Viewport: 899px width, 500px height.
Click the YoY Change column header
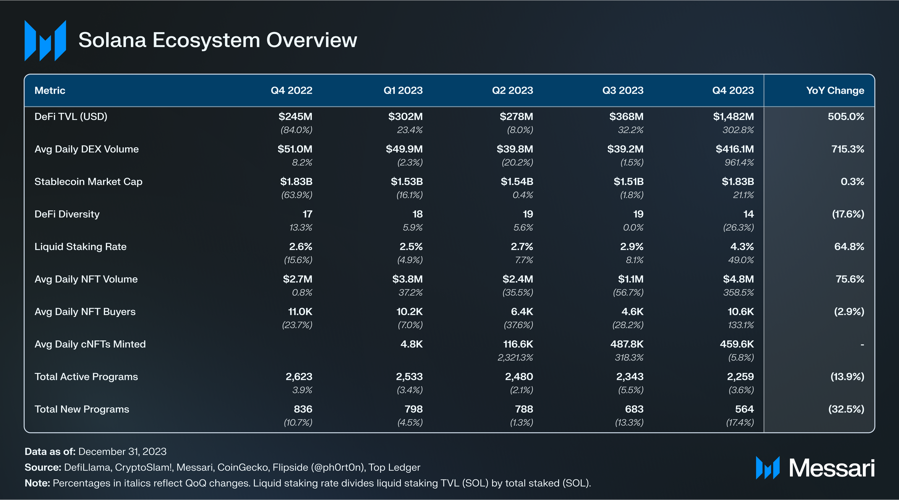click(835, 91)
